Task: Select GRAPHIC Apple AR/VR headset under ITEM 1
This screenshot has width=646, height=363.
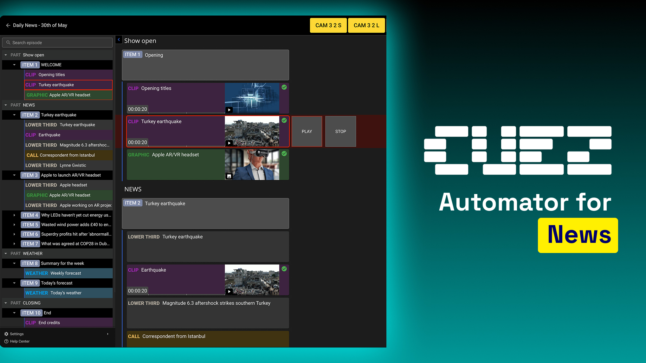Action: [68, 95]
